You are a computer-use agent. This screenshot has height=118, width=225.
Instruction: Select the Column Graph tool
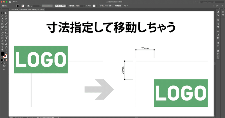click(x=6, y=44)
